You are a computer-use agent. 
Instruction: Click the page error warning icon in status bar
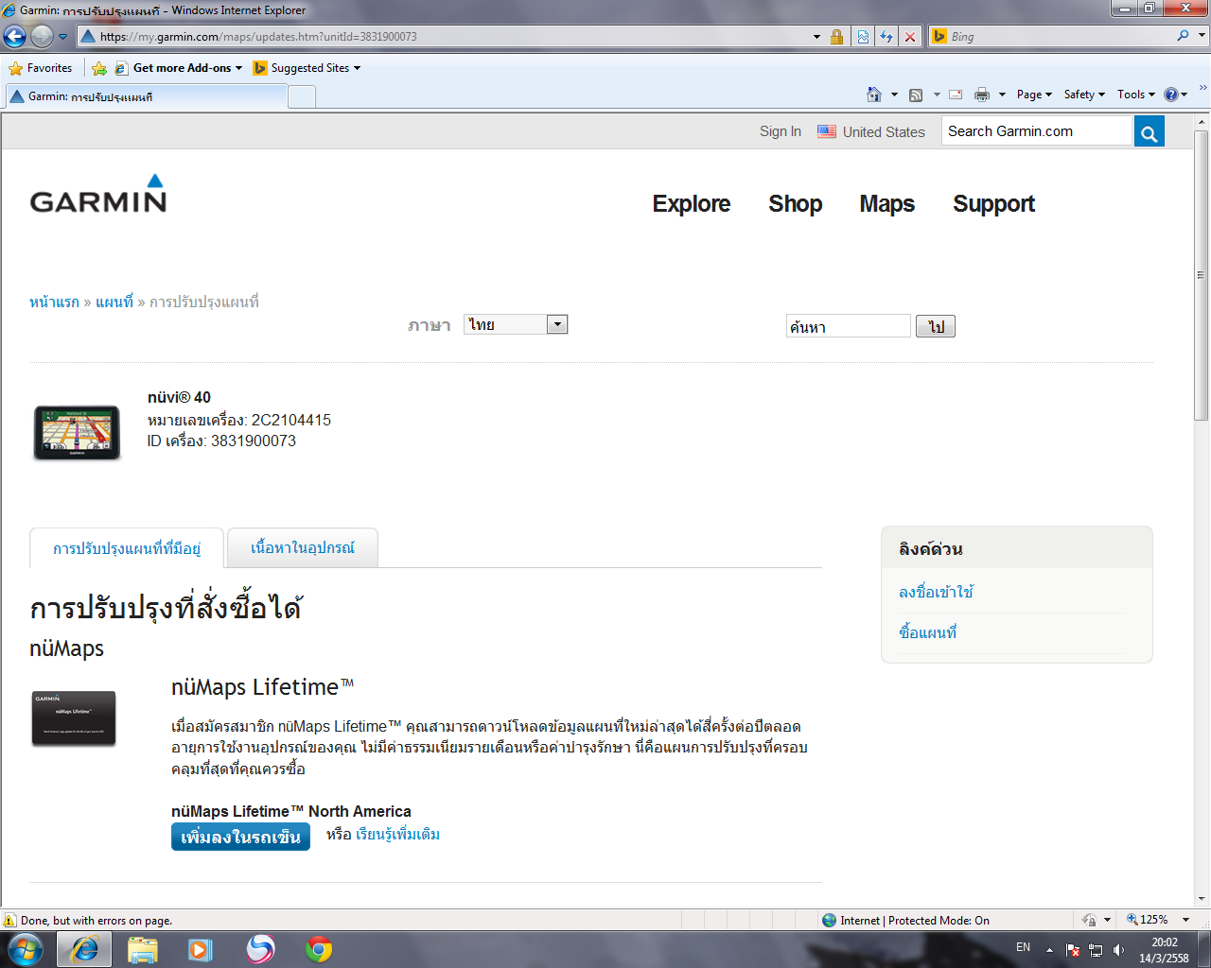pos(10,920)
